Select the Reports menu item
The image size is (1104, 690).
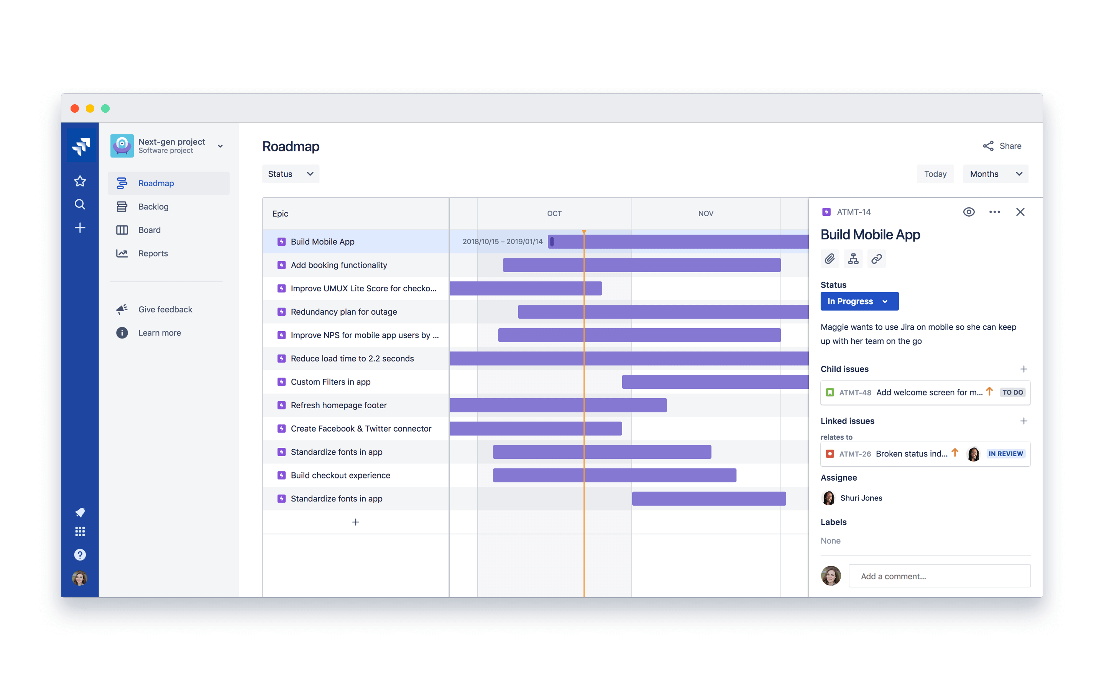(x=153, y=252)
